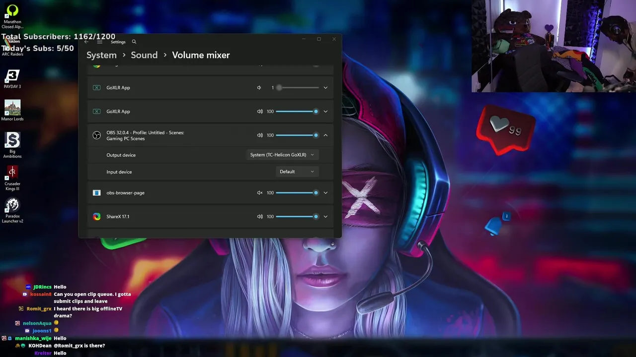Open the OBS Input device Default dropdown
Screen dimensions: 636x357
(297, 172)
